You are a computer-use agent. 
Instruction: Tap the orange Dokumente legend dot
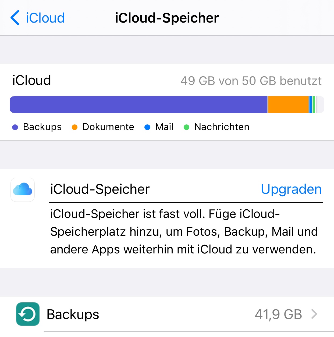click(x=74, y=127)
